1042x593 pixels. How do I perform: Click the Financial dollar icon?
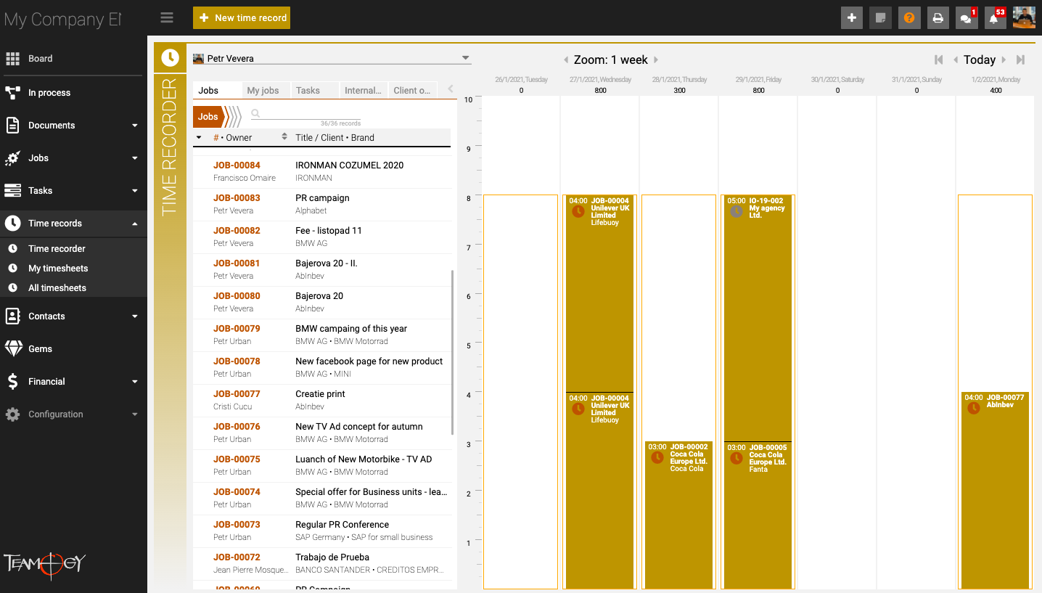12,382
